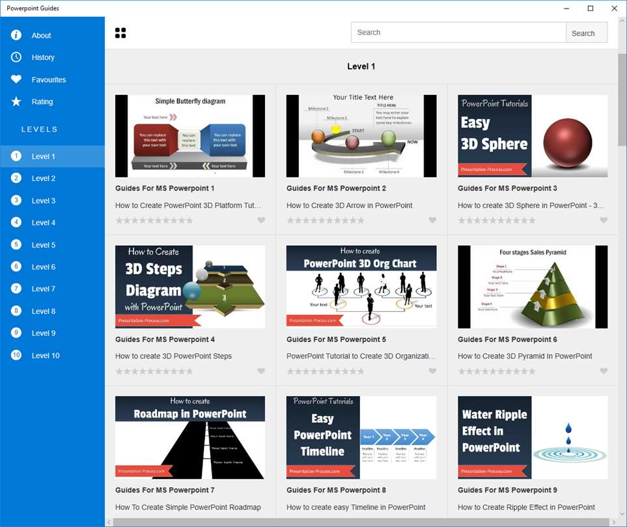Open the 3D arrow milestone thumbnail
Viewport: 627px width, 527px height.
361,136
